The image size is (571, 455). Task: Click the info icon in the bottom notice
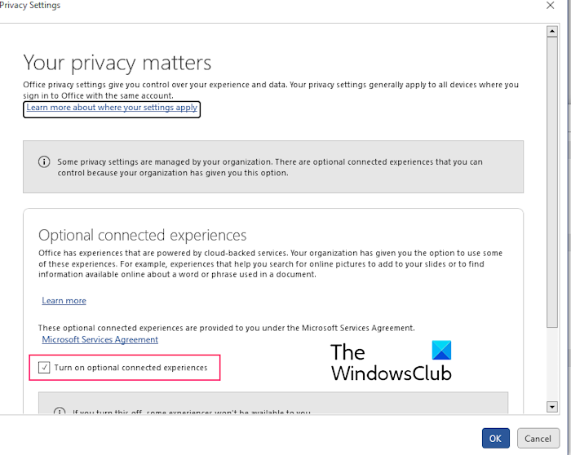[60, 412]
